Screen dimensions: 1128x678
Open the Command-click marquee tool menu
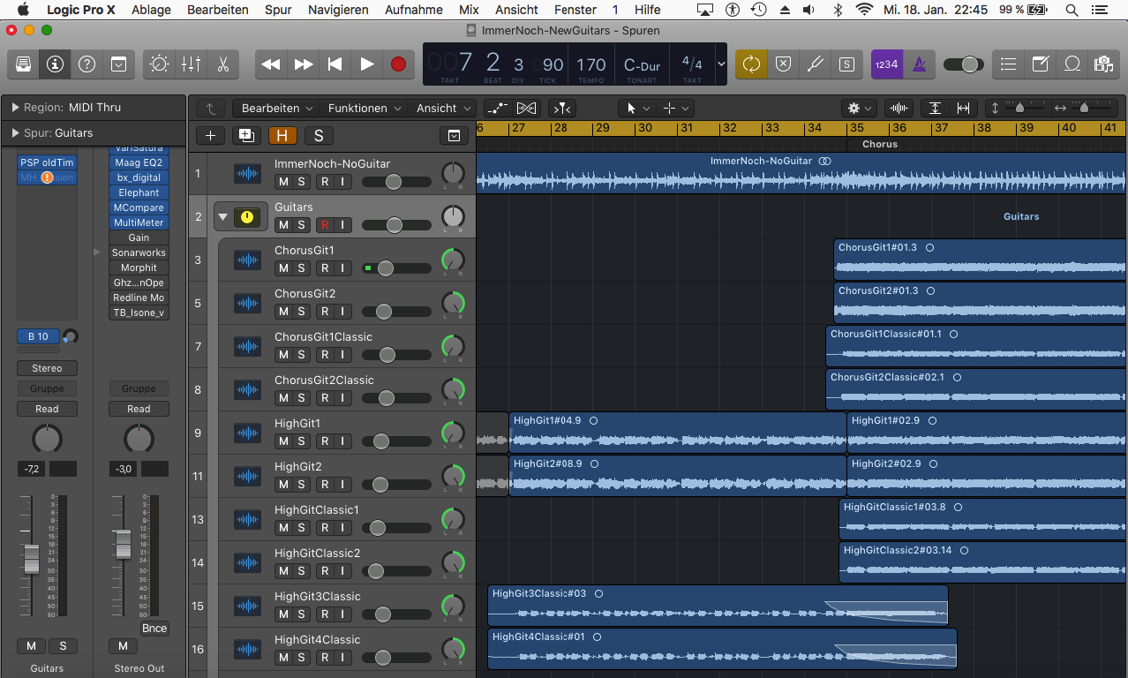click(675, 108)
